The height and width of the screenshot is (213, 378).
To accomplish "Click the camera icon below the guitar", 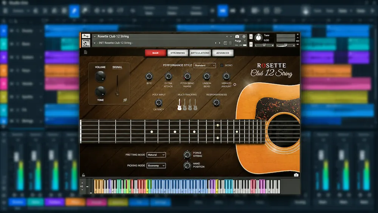I will [296, 175].
